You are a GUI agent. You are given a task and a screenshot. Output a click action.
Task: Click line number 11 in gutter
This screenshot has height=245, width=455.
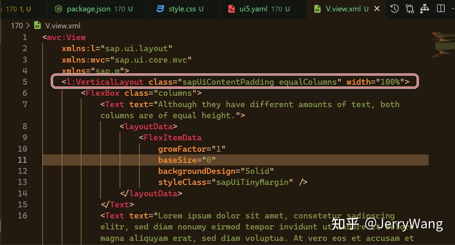22,160
